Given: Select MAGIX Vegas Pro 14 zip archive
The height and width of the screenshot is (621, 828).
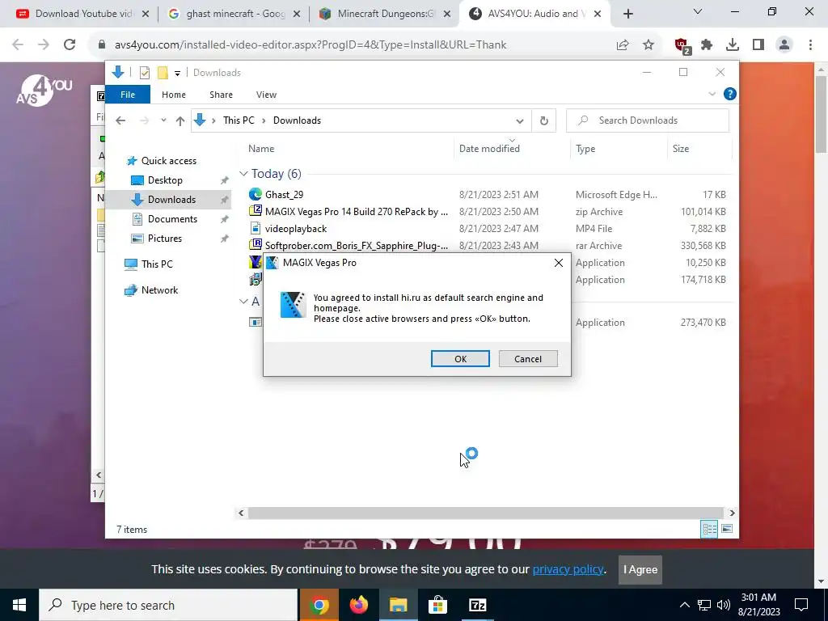Looking at the screenshot, I should click(486, 211).
